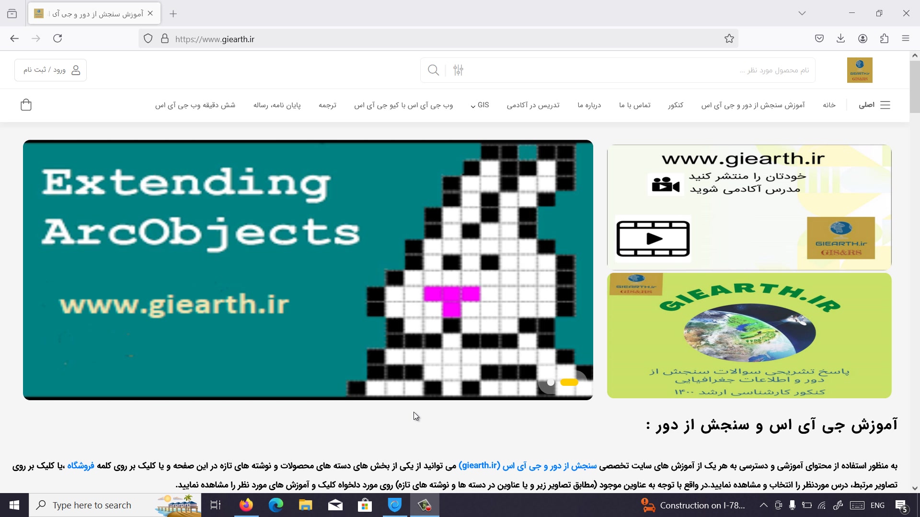Viewport: 920px width, 517px height.
Task: Open Firefox from the taskbar
Action: click(x=246, y=505)
